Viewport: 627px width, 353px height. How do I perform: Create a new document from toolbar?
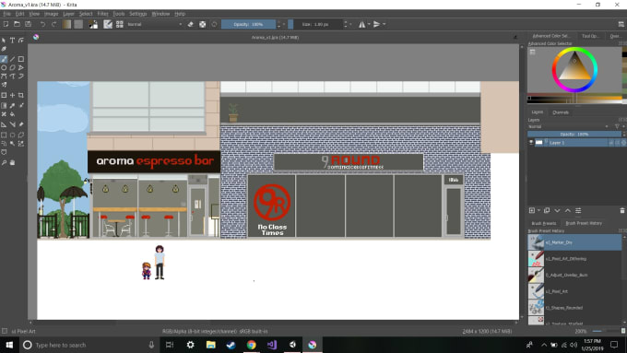(x=6, y=24)
